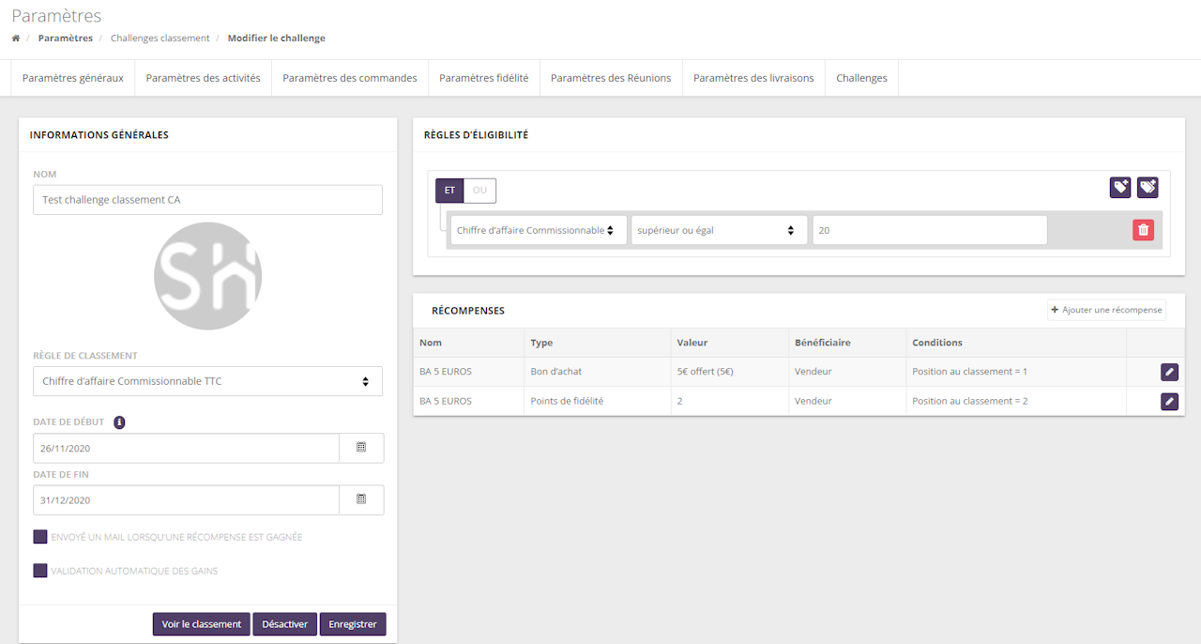The image size is (1201, 644).
Task: Open the Chiffre d'affaire Commissionnable rule dropdown
Action: [x=538, y=230]
